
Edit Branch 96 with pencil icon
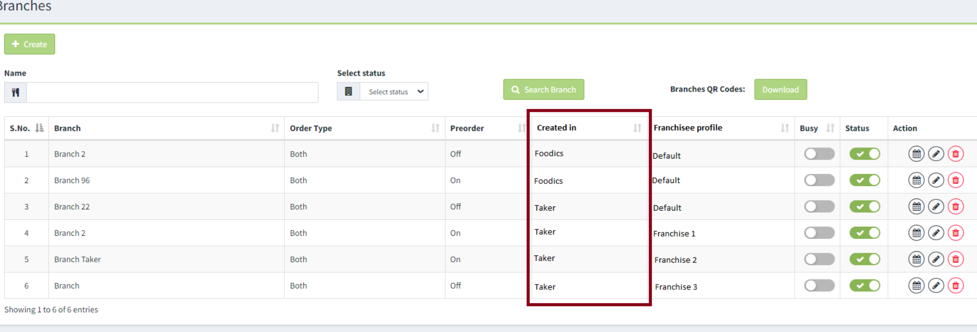[936, 180]
